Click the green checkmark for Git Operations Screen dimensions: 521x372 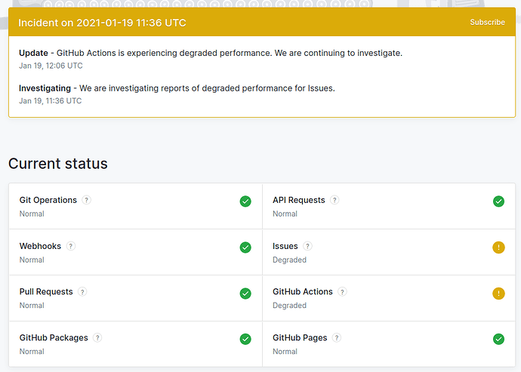245,201
